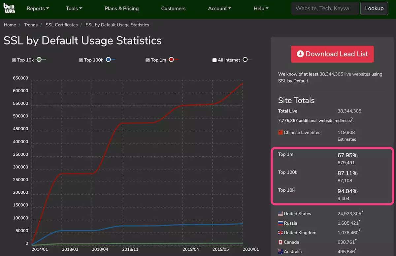
Task: Click the Canada flag icon
Action: pos(280,242)
